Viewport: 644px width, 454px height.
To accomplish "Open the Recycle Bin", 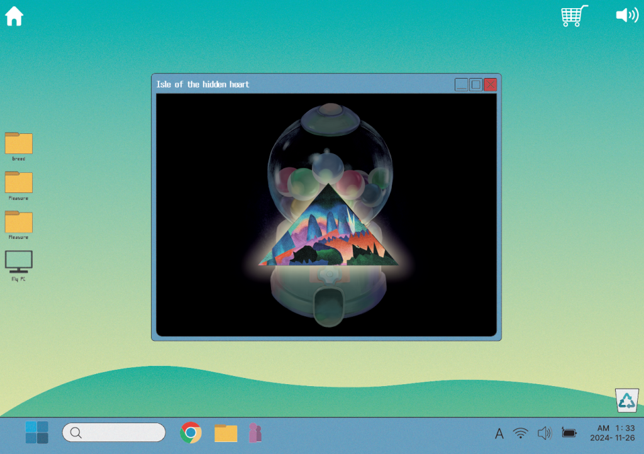I will pyautogui.click(x=626, y=401).
